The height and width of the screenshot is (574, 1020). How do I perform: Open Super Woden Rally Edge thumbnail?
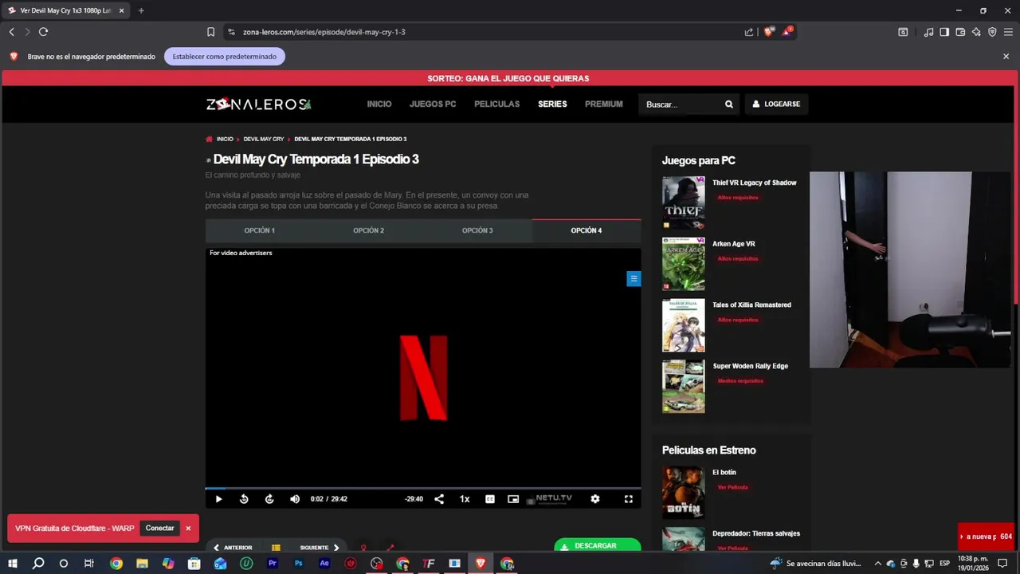pyautogui.click(x=683, y=387)
